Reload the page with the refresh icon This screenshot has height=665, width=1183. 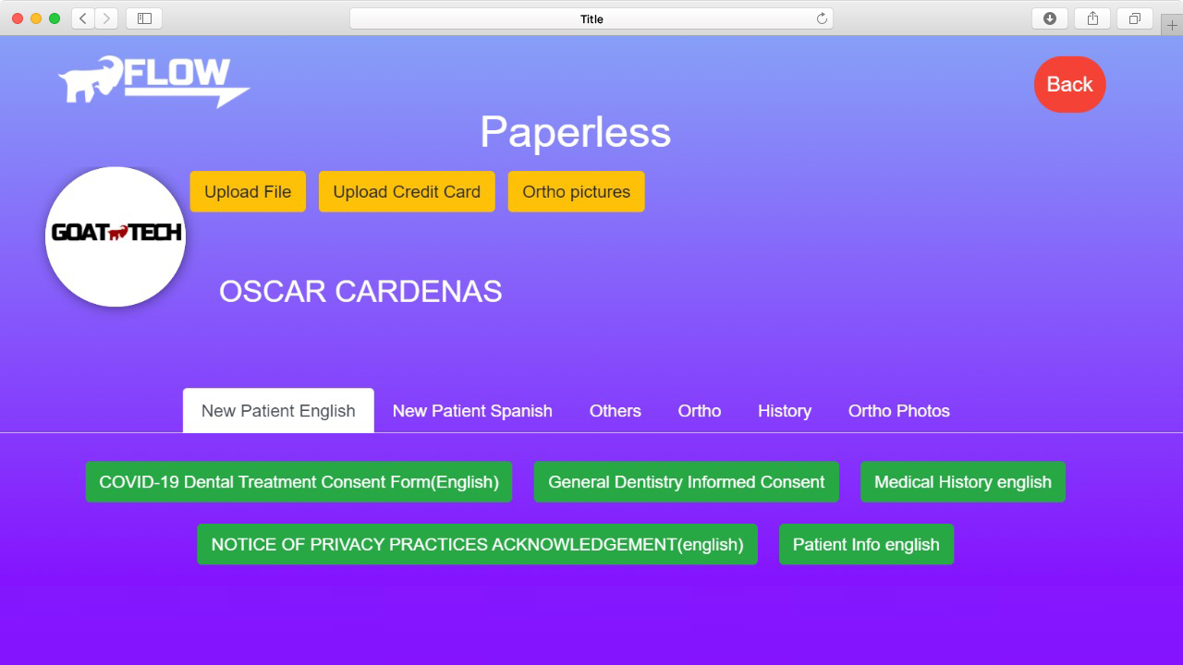[821, 18]
